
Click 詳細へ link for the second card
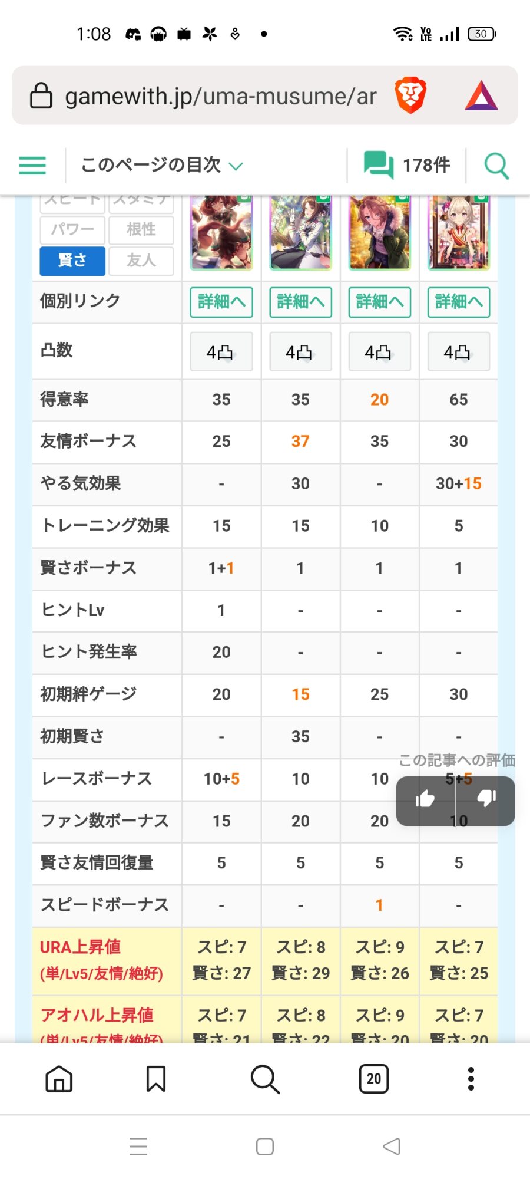[300, 302]
